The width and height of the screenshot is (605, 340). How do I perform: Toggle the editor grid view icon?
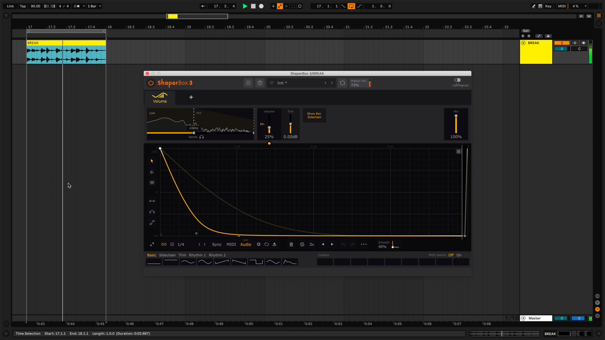[458, 151]
